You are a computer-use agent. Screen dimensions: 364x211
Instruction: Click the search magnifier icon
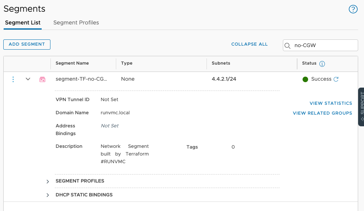coord(288,46)
